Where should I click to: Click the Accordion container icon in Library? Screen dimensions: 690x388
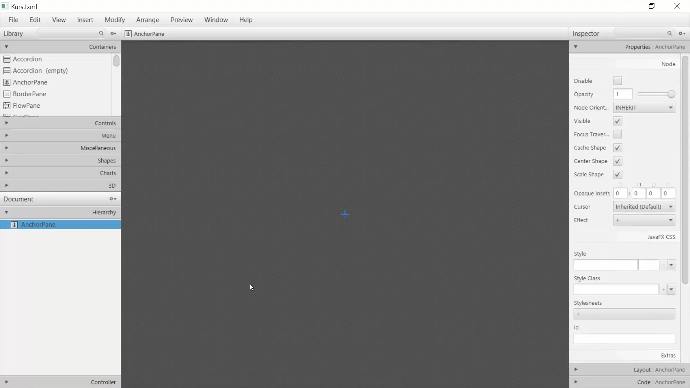pyautogui.click(x=7, y=59)
